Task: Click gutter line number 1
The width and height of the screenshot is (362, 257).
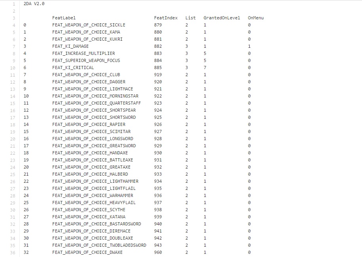Action: [13, 4]
